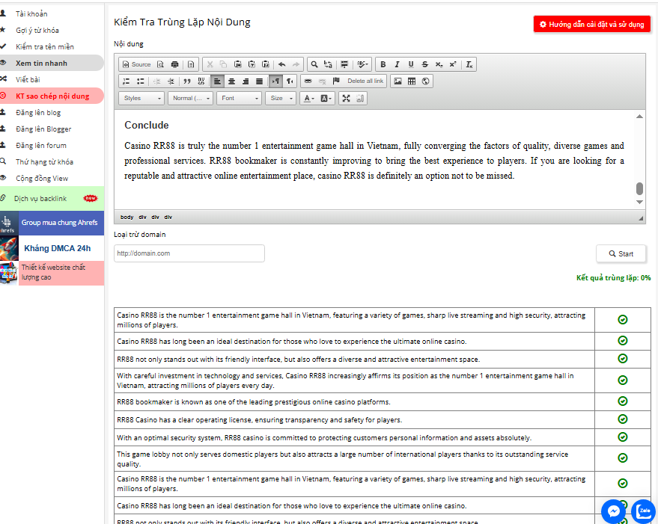Click the Insert Table icon

tap(412, 81)
